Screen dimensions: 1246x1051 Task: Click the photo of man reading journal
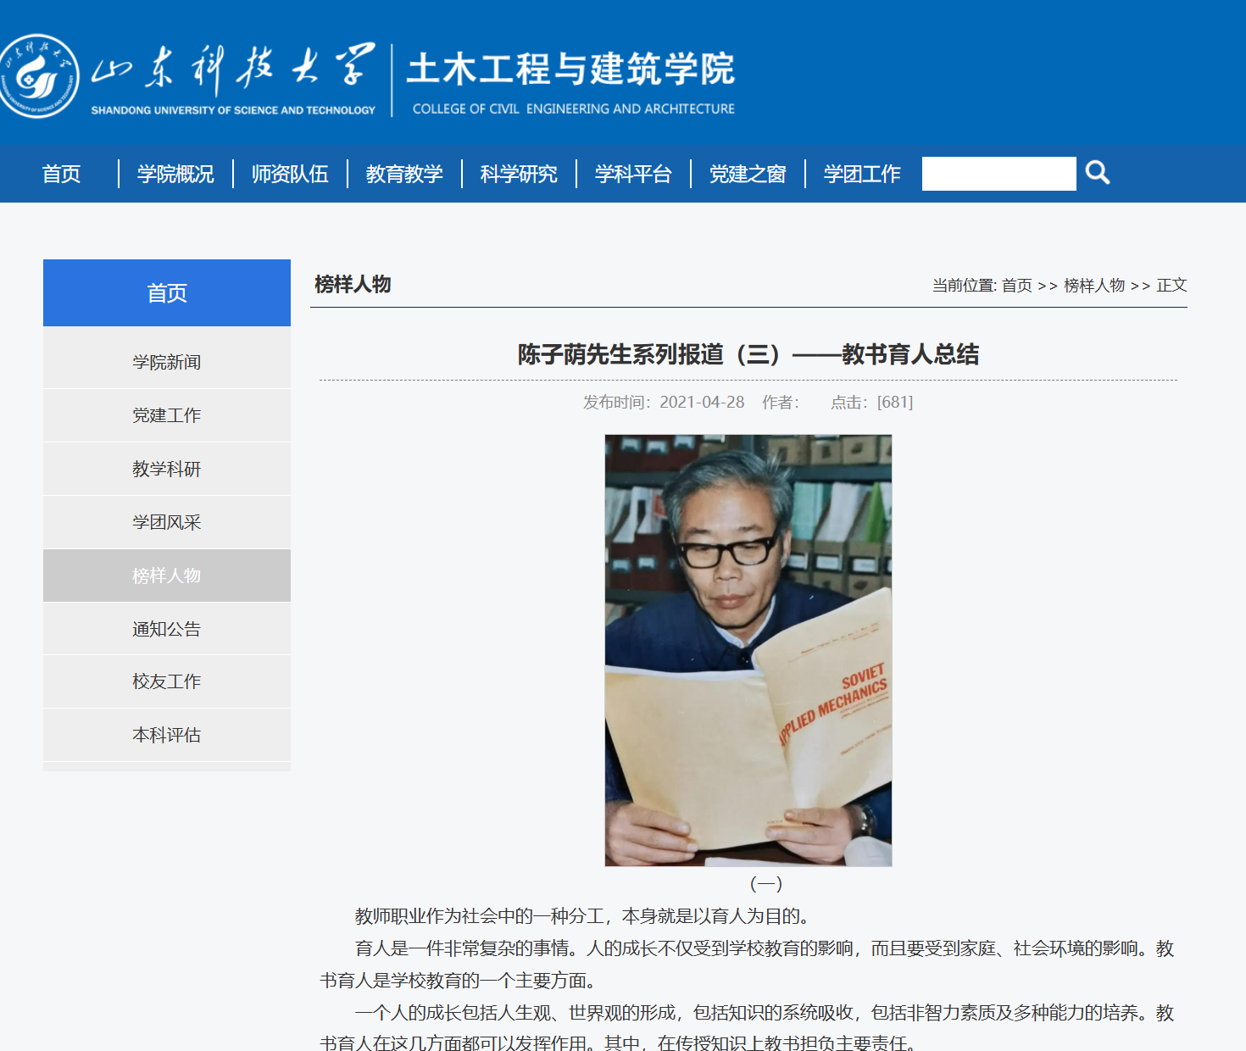pos(748,650)
